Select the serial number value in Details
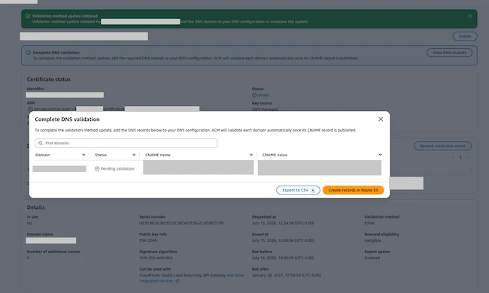Image resolution: width=489 pixels, height=293 pixels. pyautogui.click(x=181, y=223)
